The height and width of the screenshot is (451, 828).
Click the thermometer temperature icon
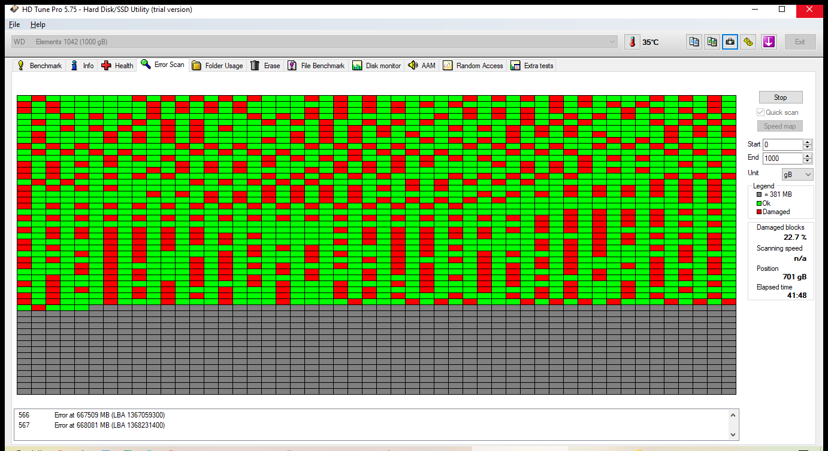[632, 42]
